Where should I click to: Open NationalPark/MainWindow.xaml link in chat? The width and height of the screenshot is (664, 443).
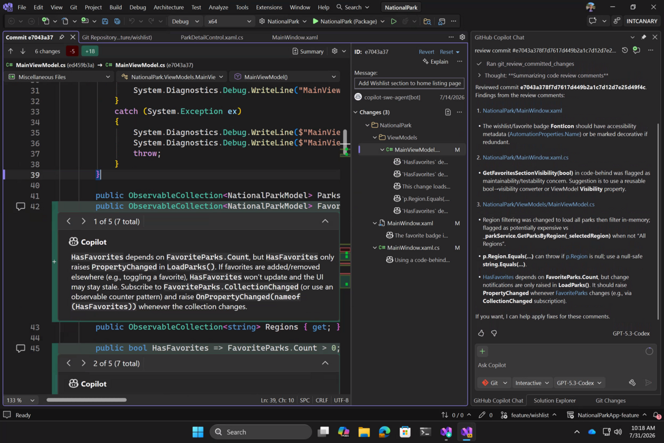[522, 111]
